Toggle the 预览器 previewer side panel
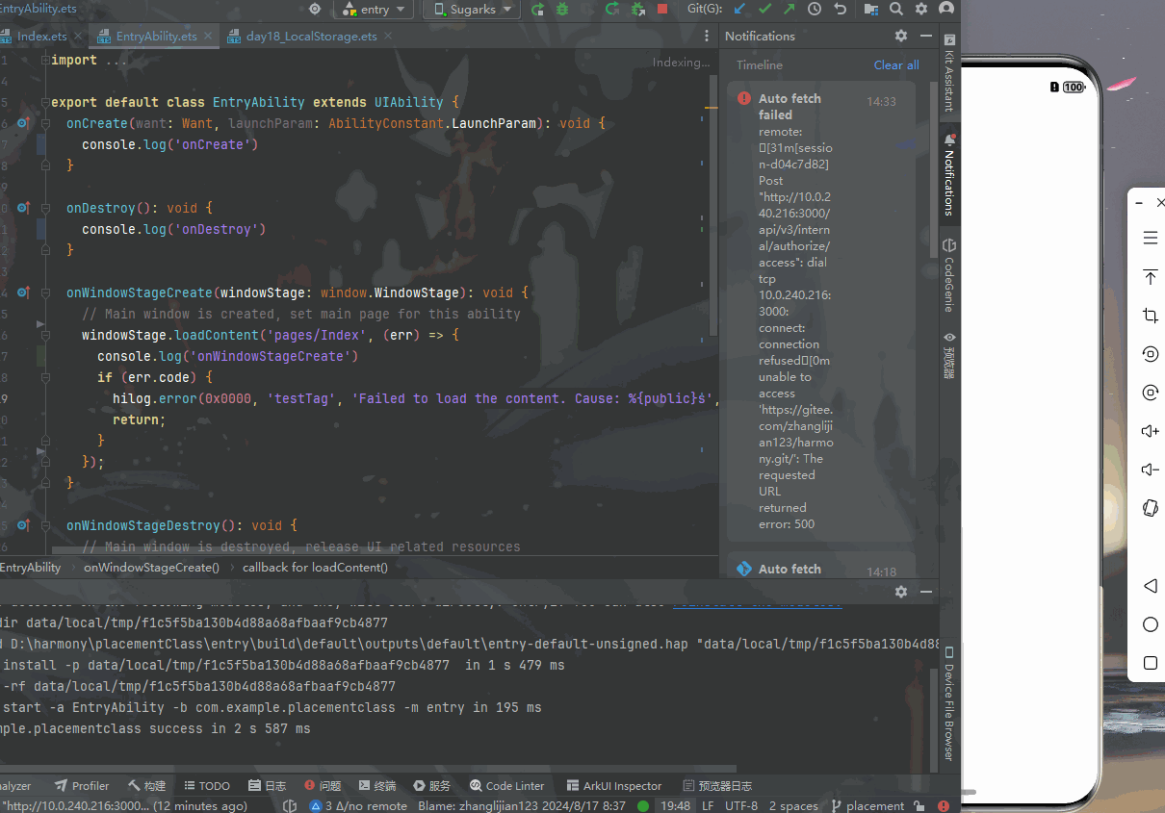The width and height of the screenshot is (1165, 813). (949, 356)
